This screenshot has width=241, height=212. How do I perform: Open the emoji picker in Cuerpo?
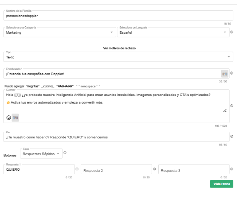click(8, 118)
